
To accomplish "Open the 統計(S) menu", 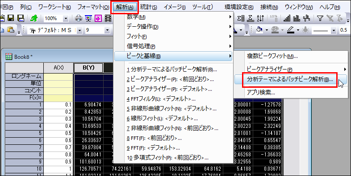I will [148, 7].
